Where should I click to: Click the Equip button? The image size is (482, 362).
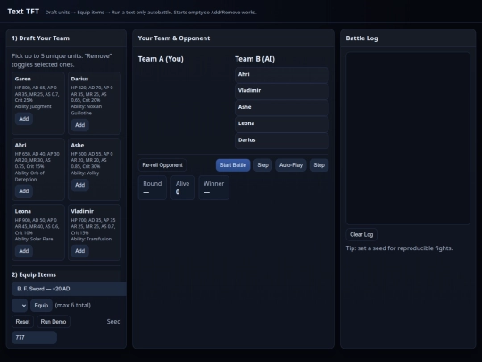[x=41, y=306]
